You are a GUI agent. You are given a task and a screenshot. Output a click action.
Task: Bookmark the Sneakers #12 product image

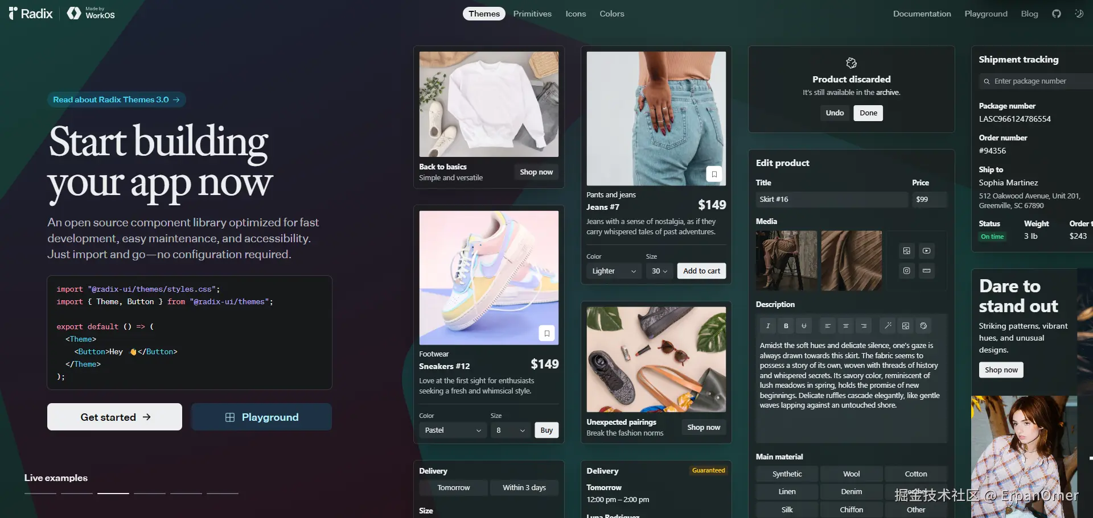(546, 333)
